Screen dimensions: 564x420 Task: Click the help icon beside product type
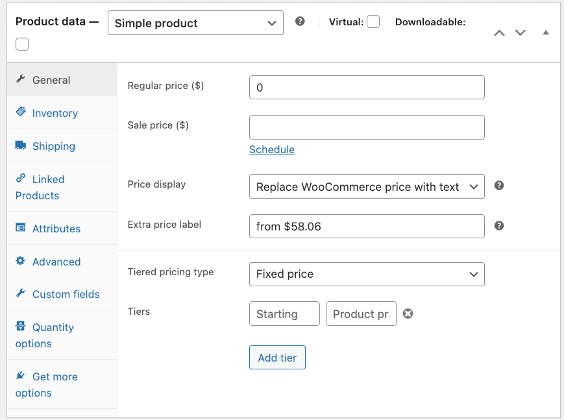300,21
